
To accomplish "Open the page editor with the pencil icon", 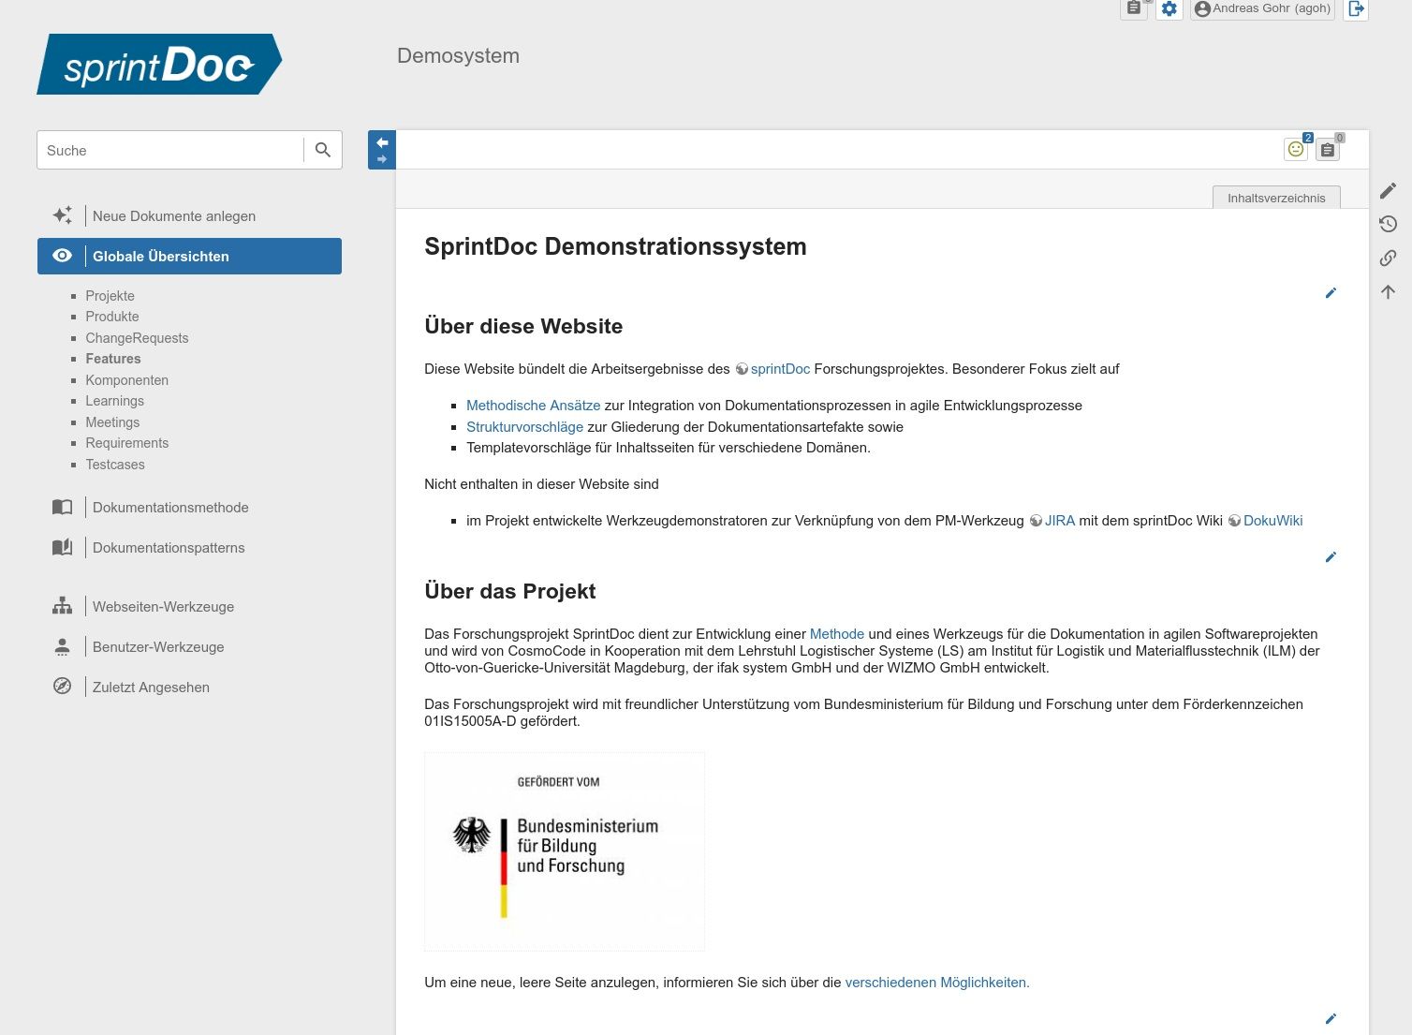I will click(1388, 190).
